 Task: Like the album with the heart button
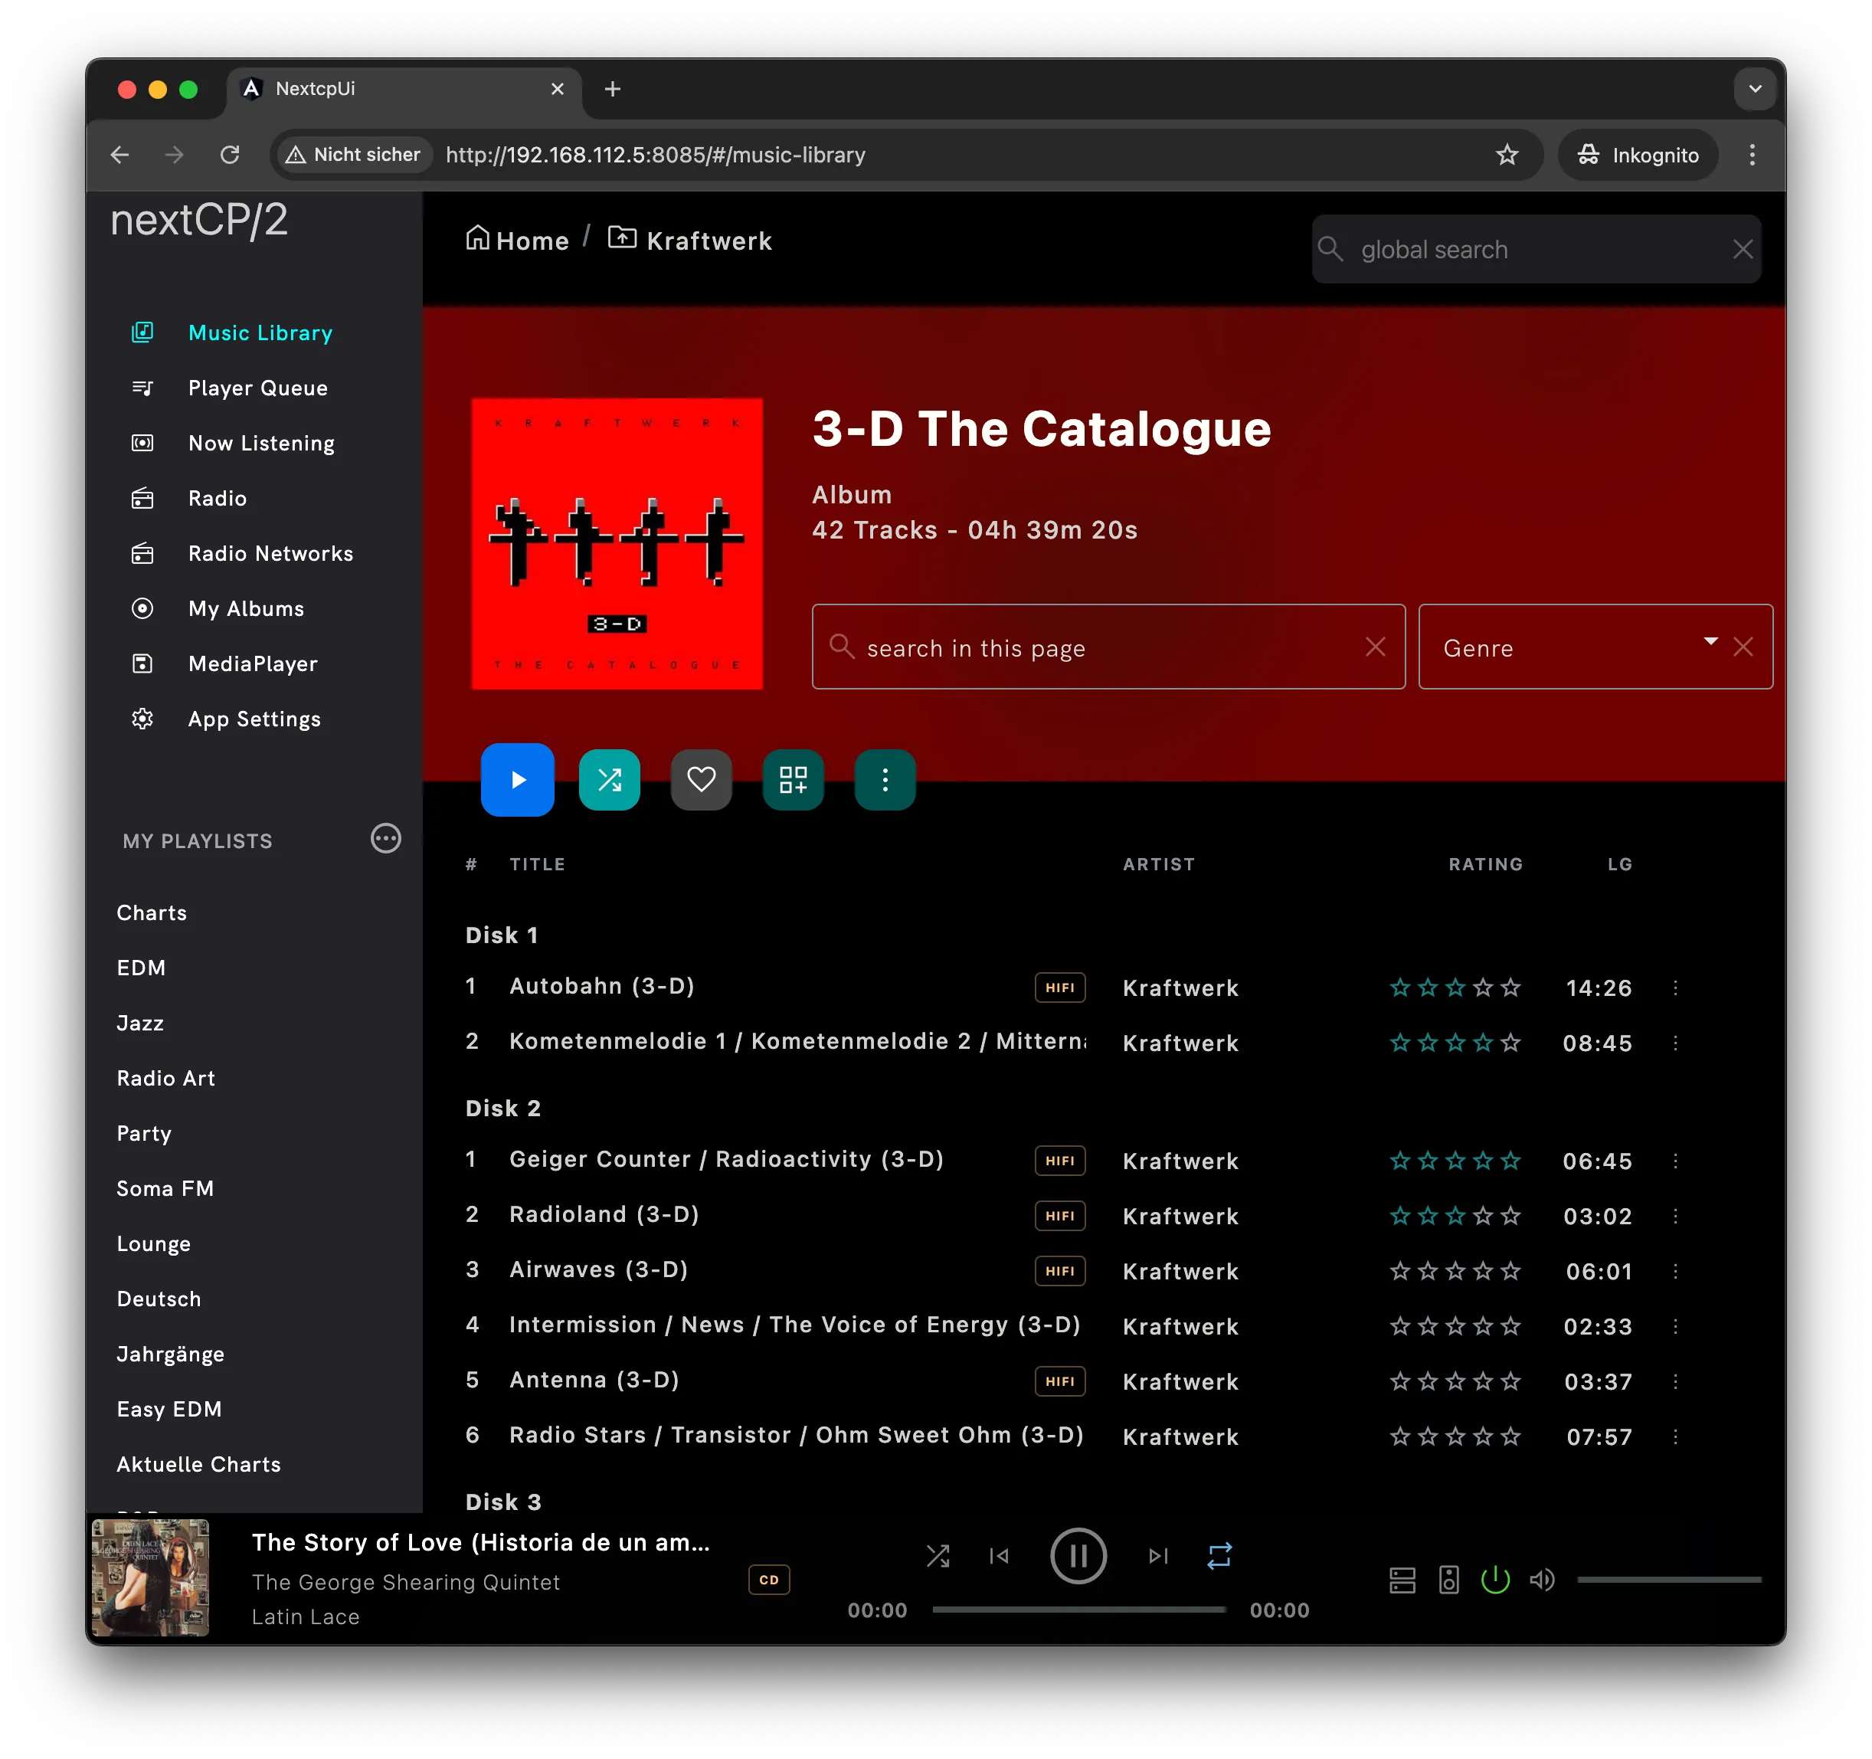pos(701,778)
